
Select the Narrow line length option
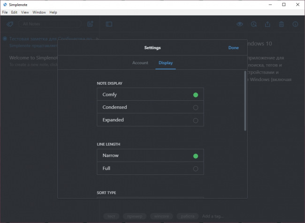[x=150, y=156]
